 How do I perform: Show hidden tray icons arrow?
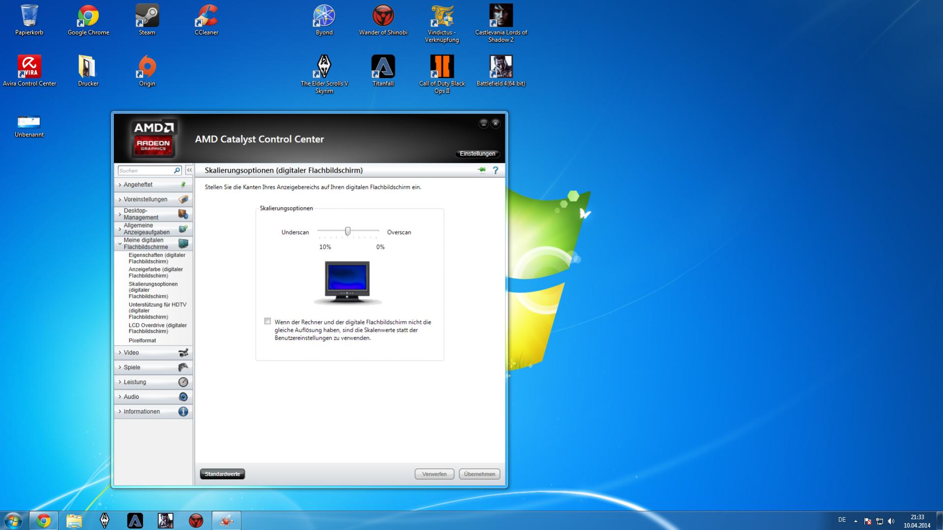pyautogui.click(x=855, y=521)
